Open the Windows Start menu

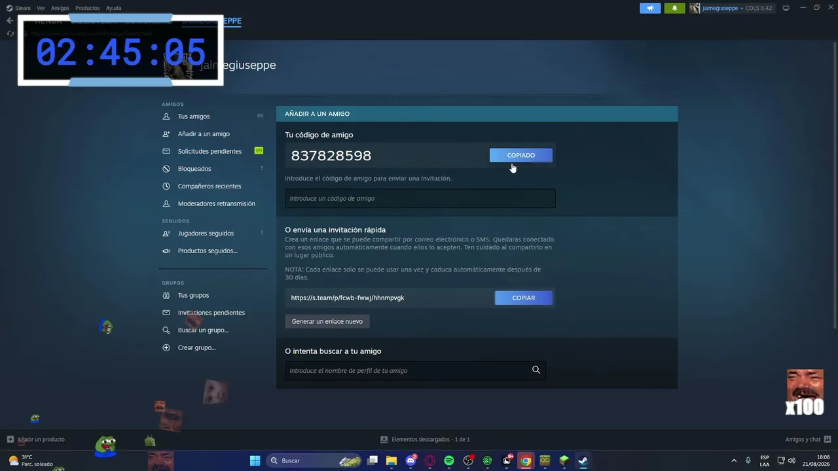(255, 461)
